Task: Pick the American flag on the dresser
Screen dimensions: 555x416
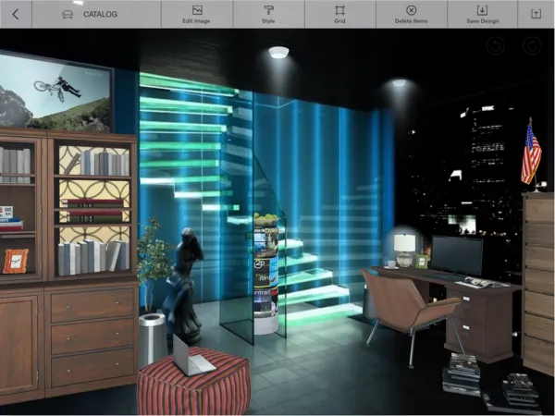Action: pos(531,154)
